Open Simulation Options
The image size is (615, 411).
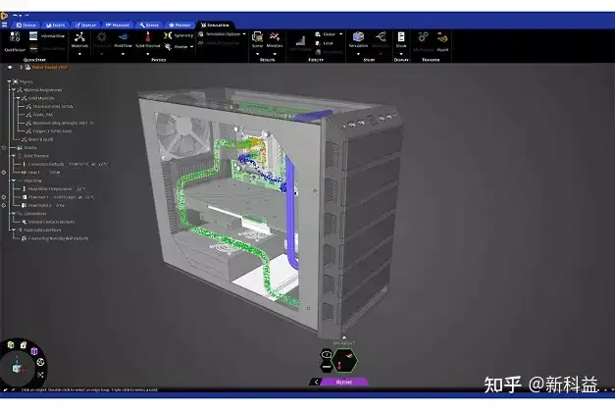tap(220, 34)
